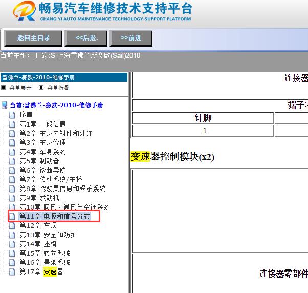This screenshot has height=293, width=308.
Task: Click the page icon beside 第1章 一般信息
Action: tap(12, 124)
